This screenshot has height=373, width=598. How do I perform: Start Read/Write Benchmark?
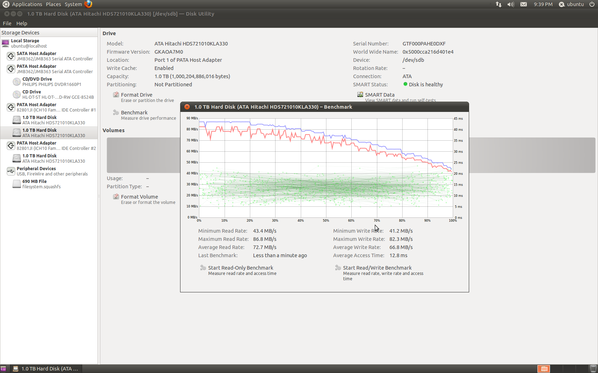[x=379, y=273]
